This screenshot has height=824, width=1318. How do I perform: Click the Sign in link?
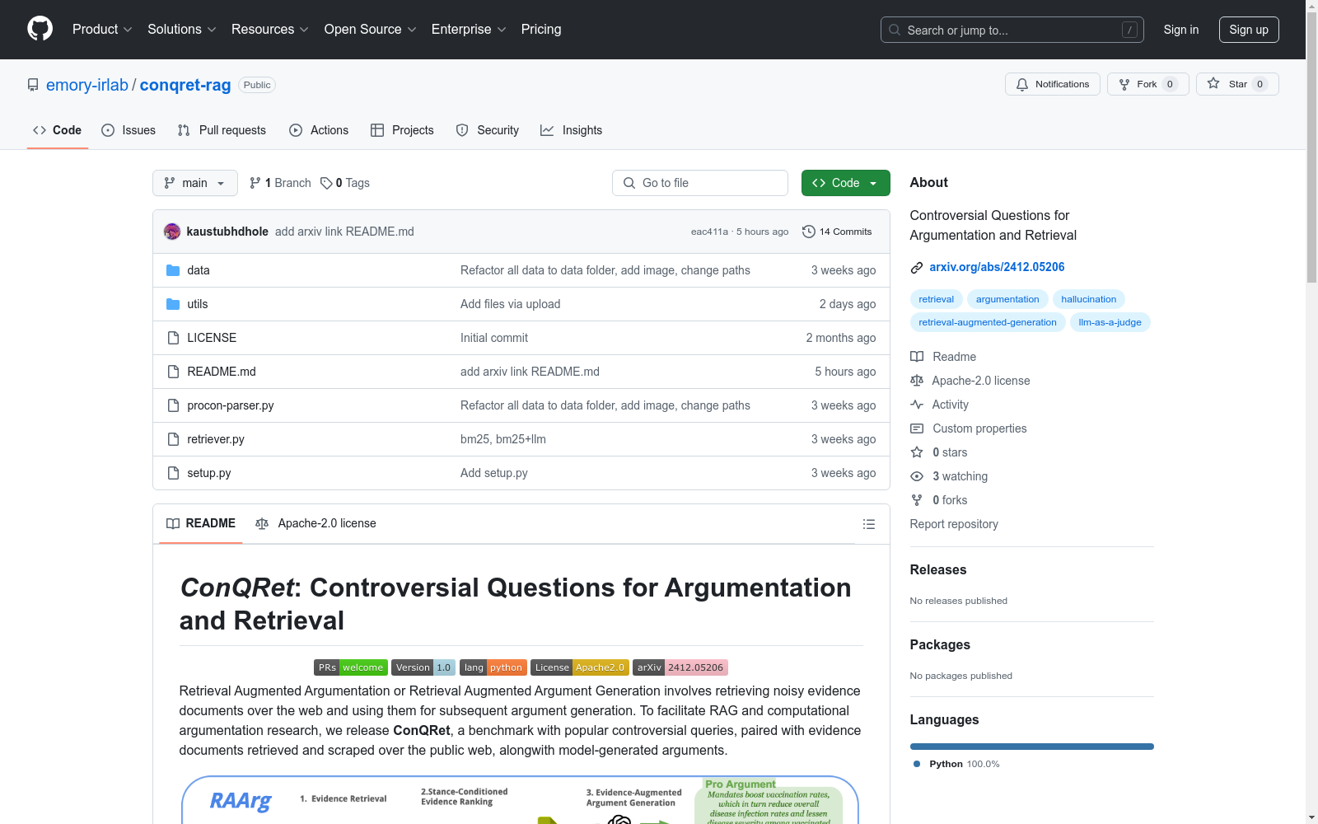click(x=1181, y=30)
